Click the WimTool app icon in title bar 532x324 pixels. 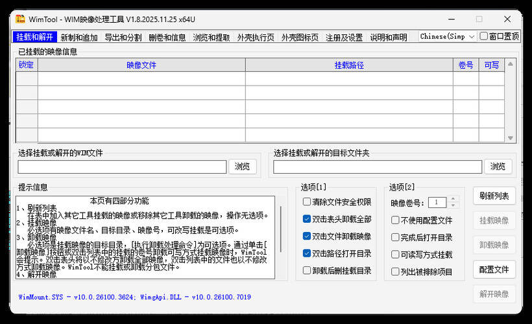click(20, 19)
